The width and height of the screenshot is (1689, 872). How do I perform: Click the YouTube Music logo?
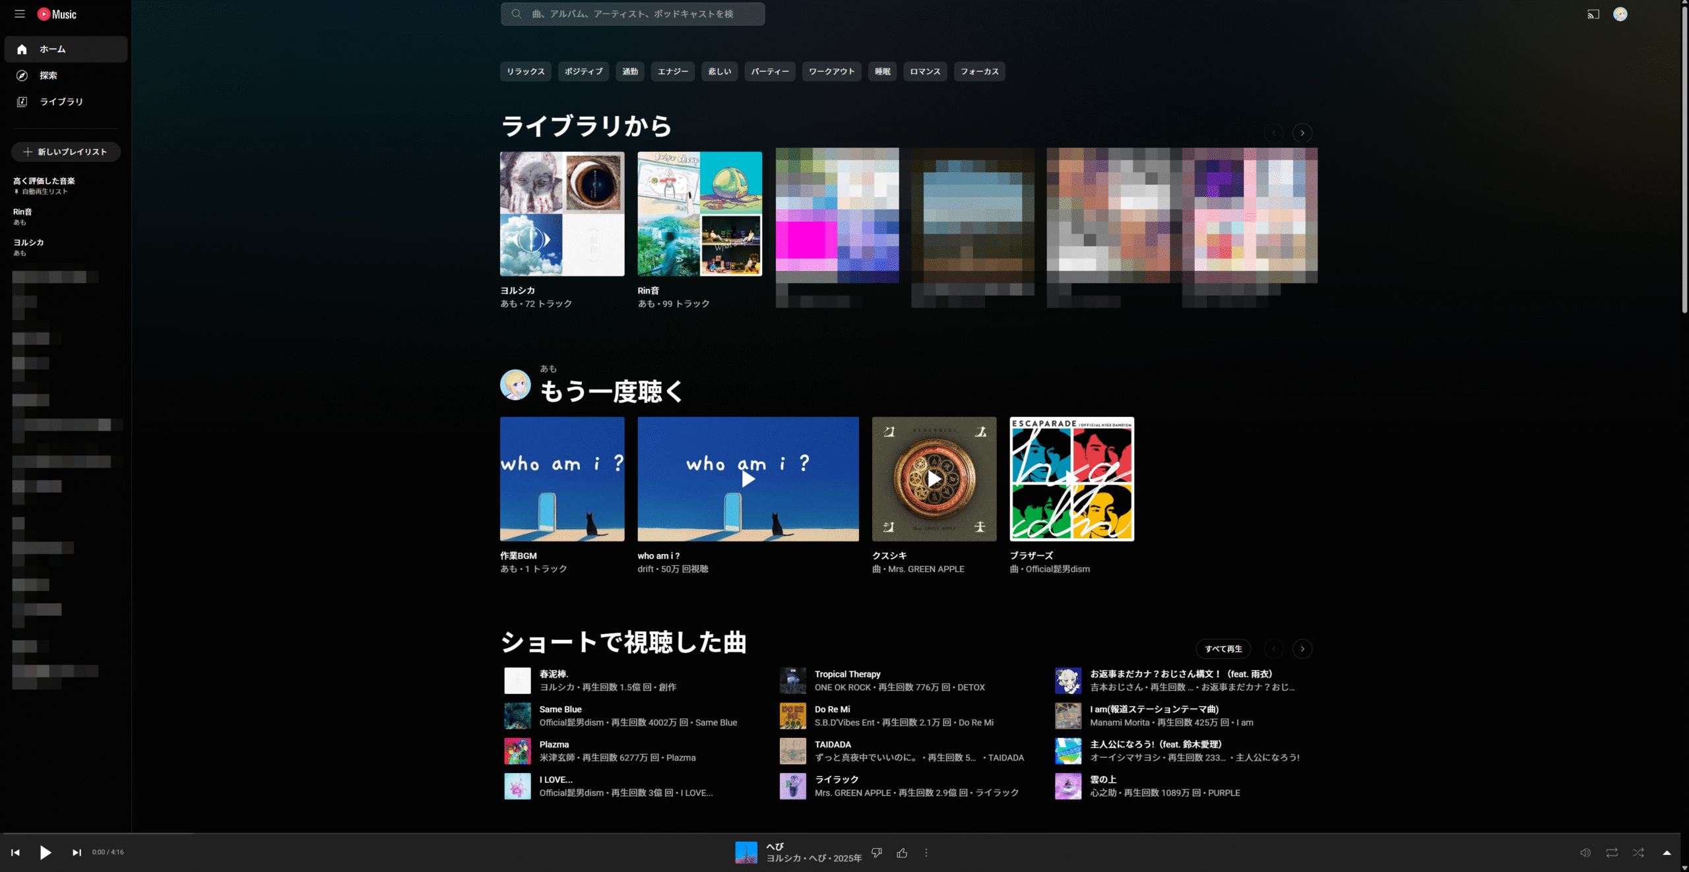coord(57,14)
